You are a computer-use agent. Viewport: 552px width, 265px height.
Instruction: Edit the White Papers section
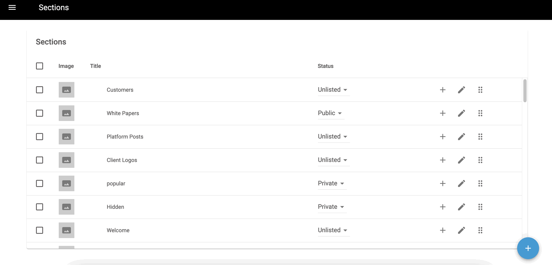point(462,113)
